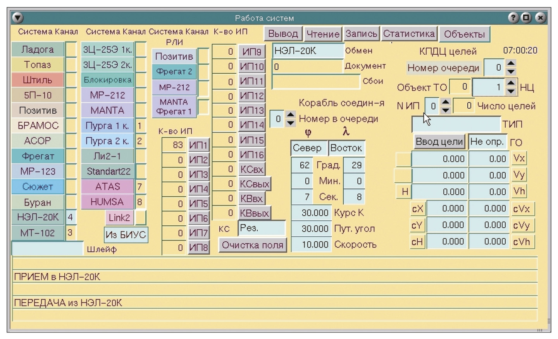Viewport: 558px width, 339px height.
Task: Click the Курс К value field
Action: [x=311, y=213]
